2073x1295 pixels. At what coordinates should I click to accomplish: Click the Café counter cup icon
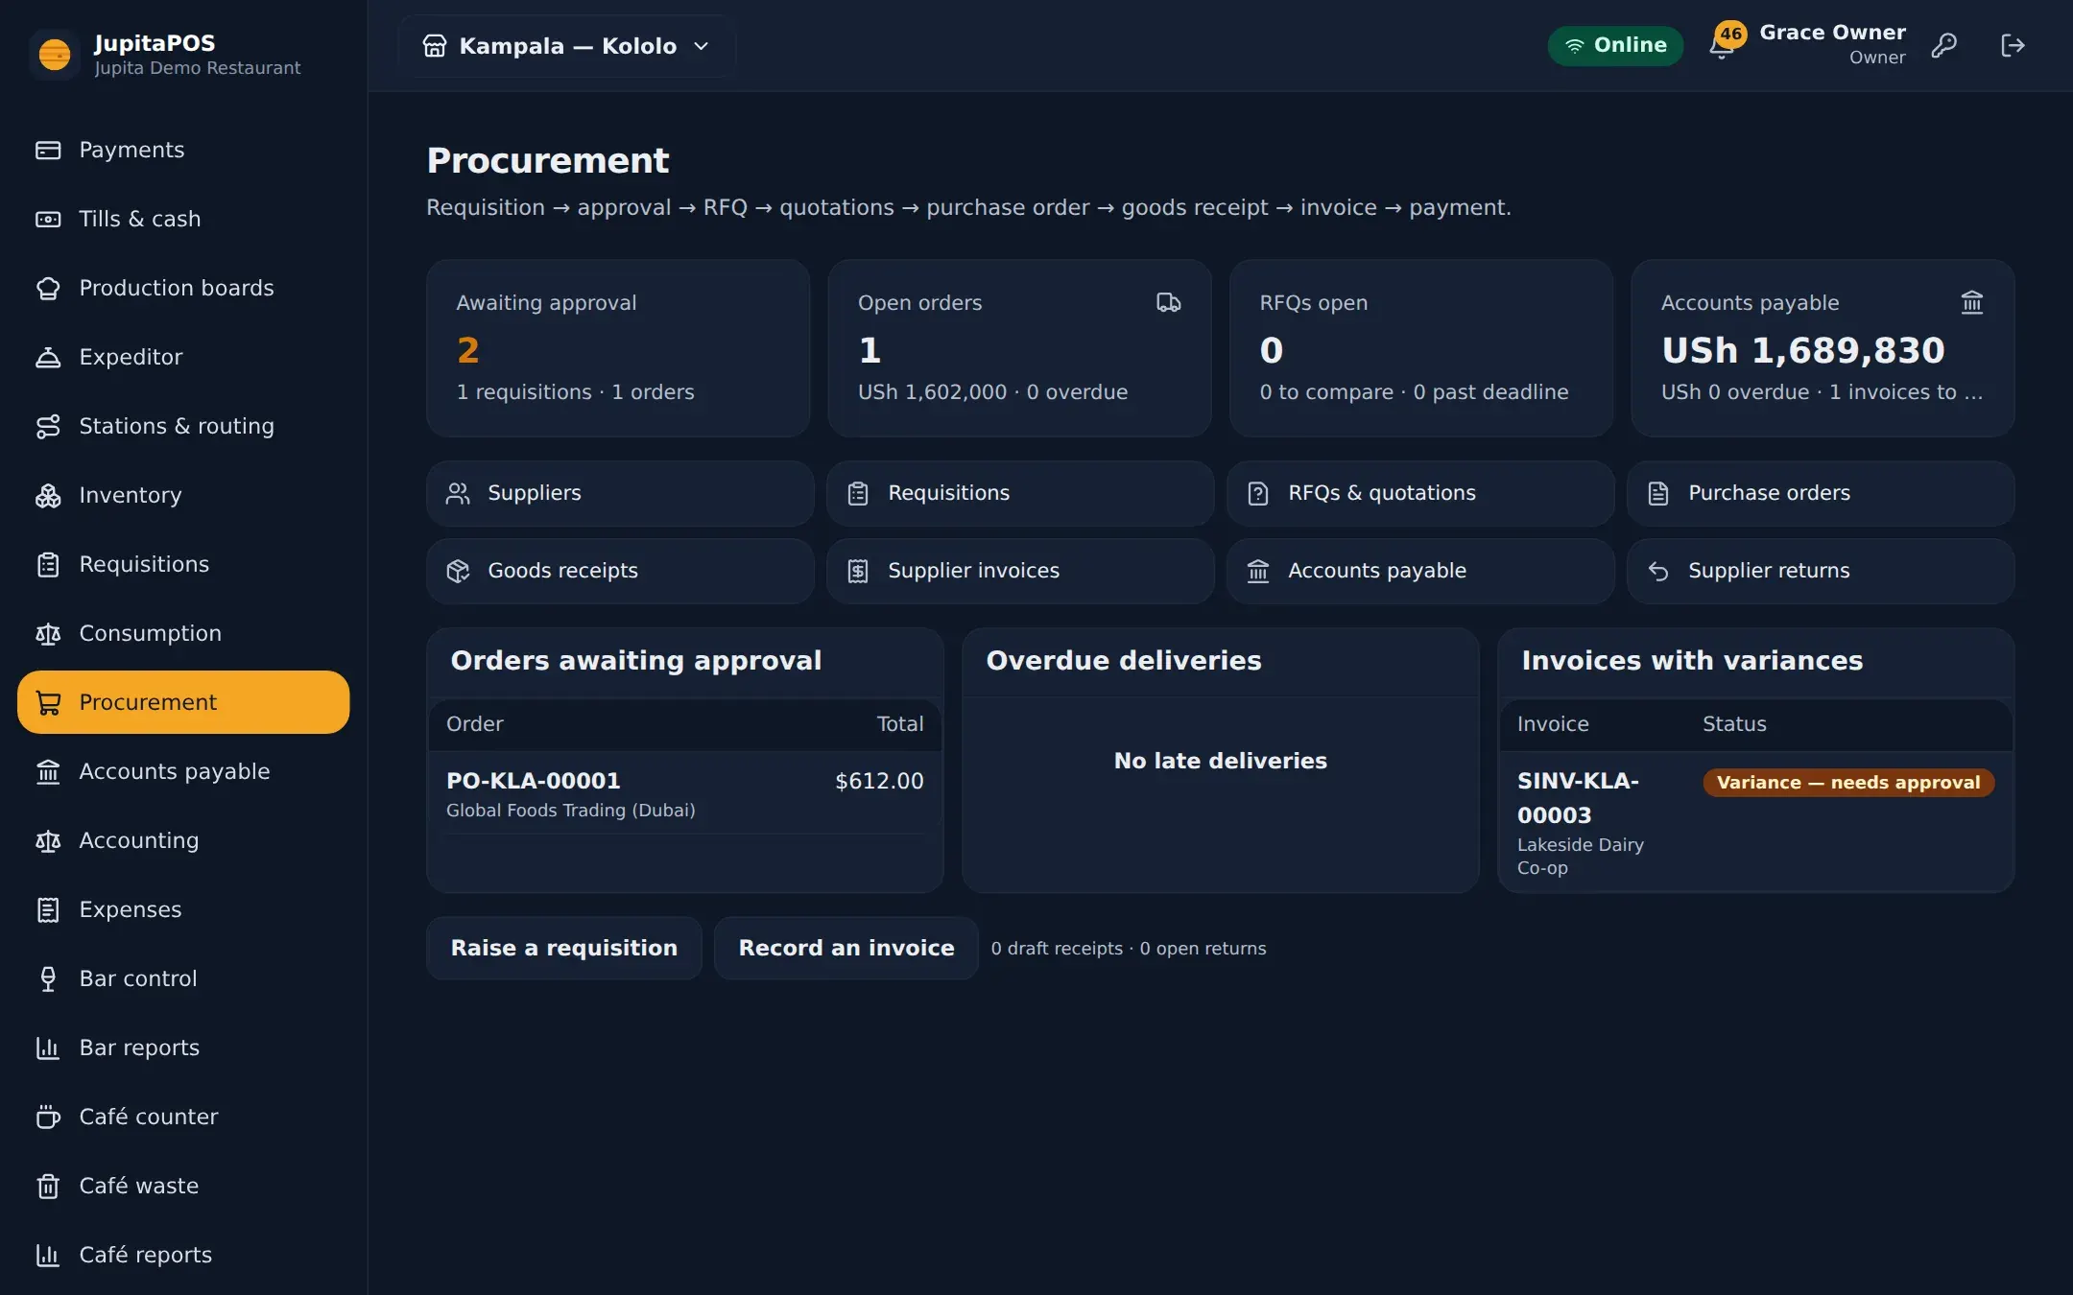click(x=48, y=1117)
